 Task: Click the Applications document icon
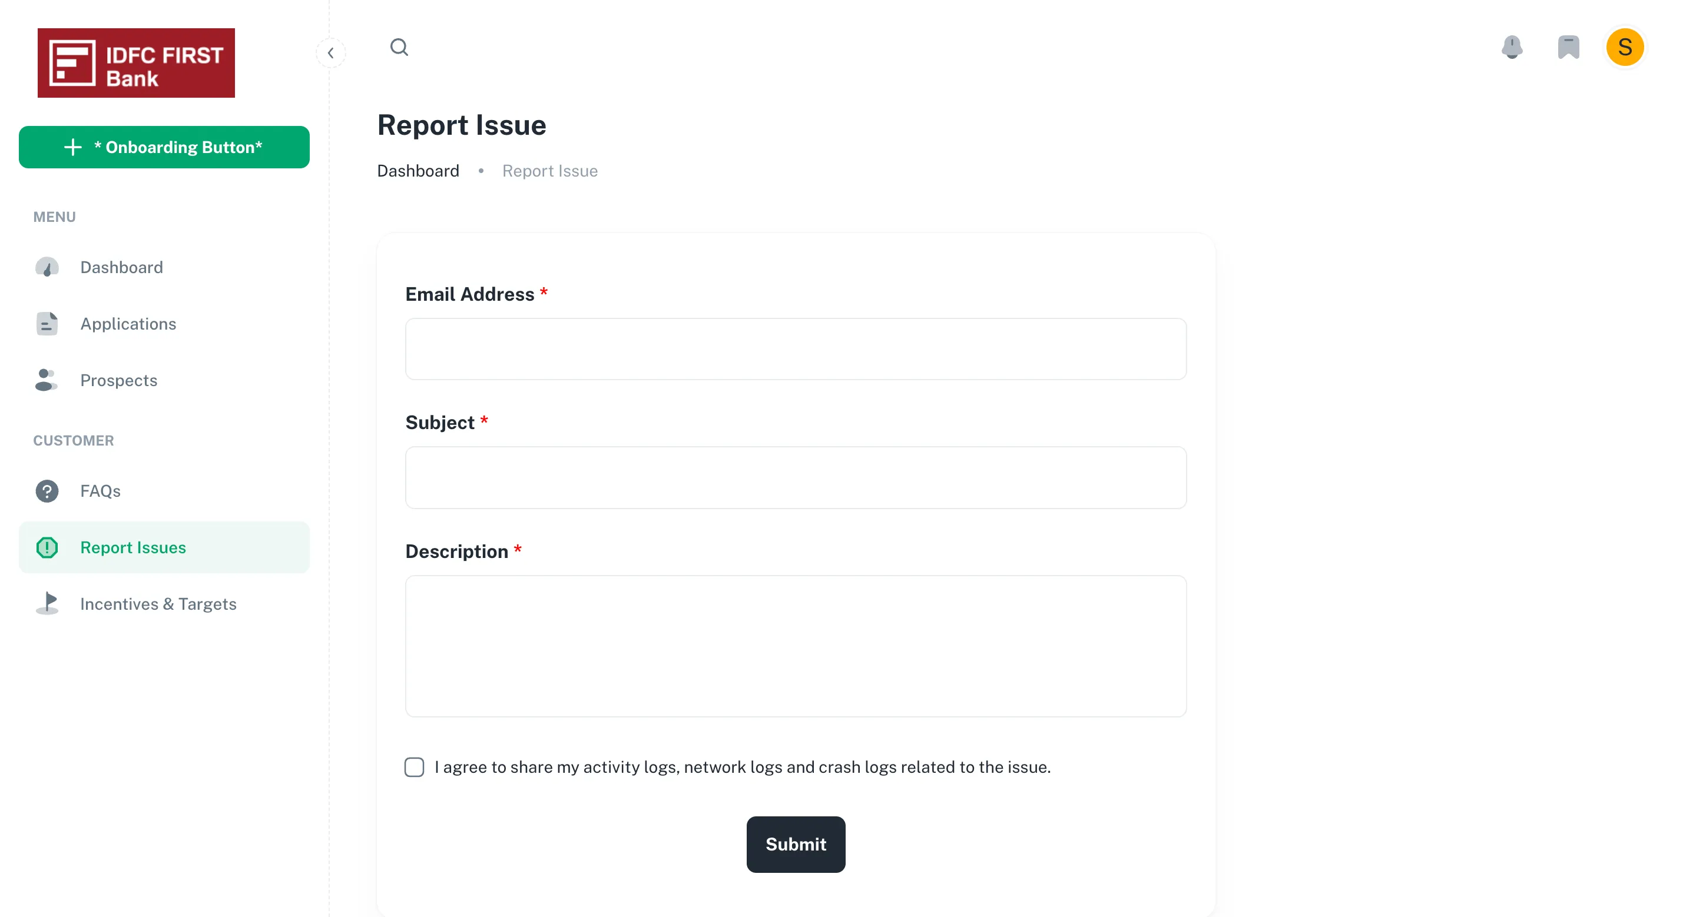(47, 324)
